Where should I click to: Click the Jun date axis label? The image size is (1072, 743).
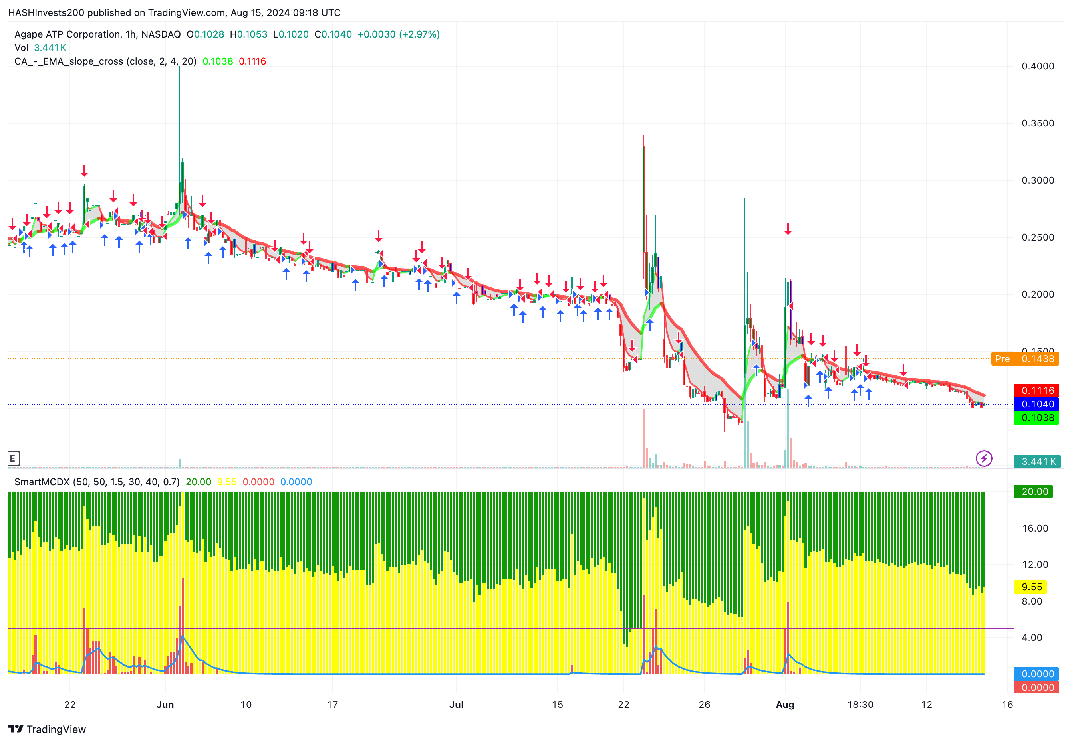[x=165, y=704]
